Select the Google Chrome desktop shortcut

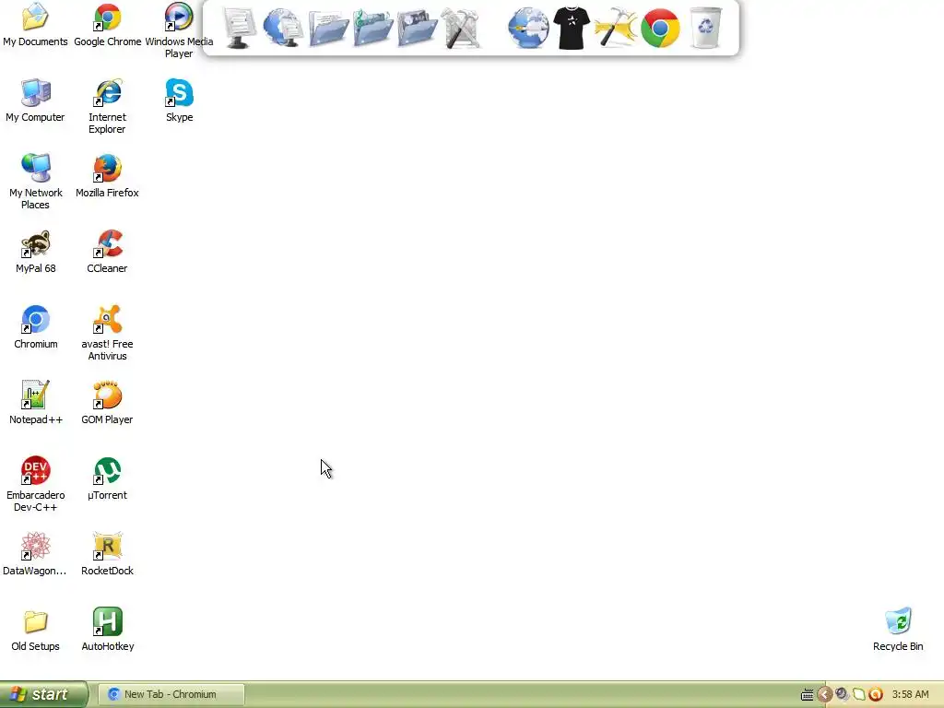click(107, 25)
